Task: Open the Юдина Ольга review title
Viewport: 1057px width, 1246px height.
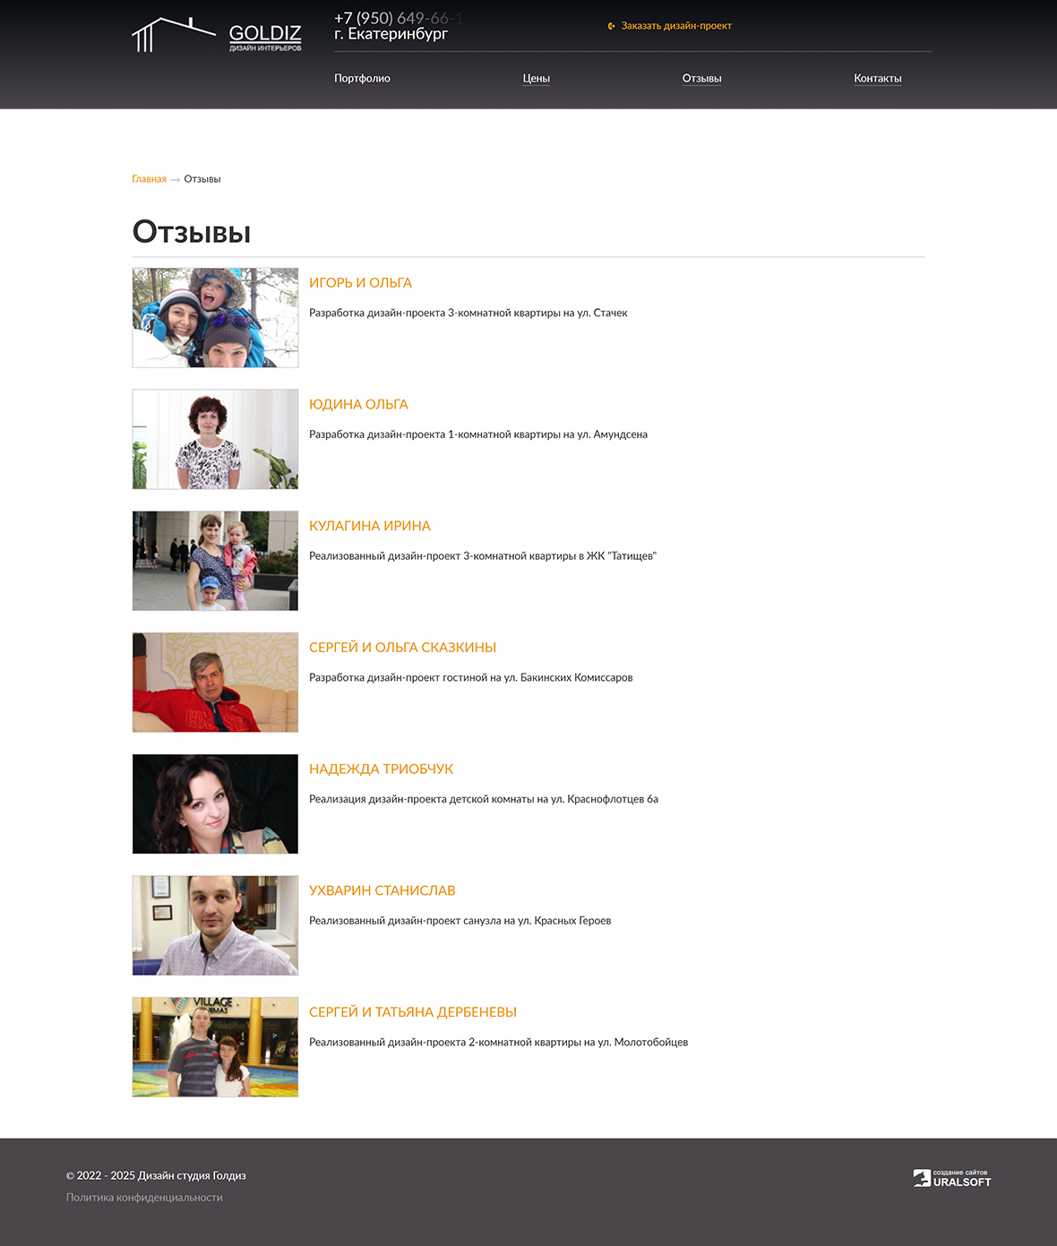Action: click(x=358, y=405)
